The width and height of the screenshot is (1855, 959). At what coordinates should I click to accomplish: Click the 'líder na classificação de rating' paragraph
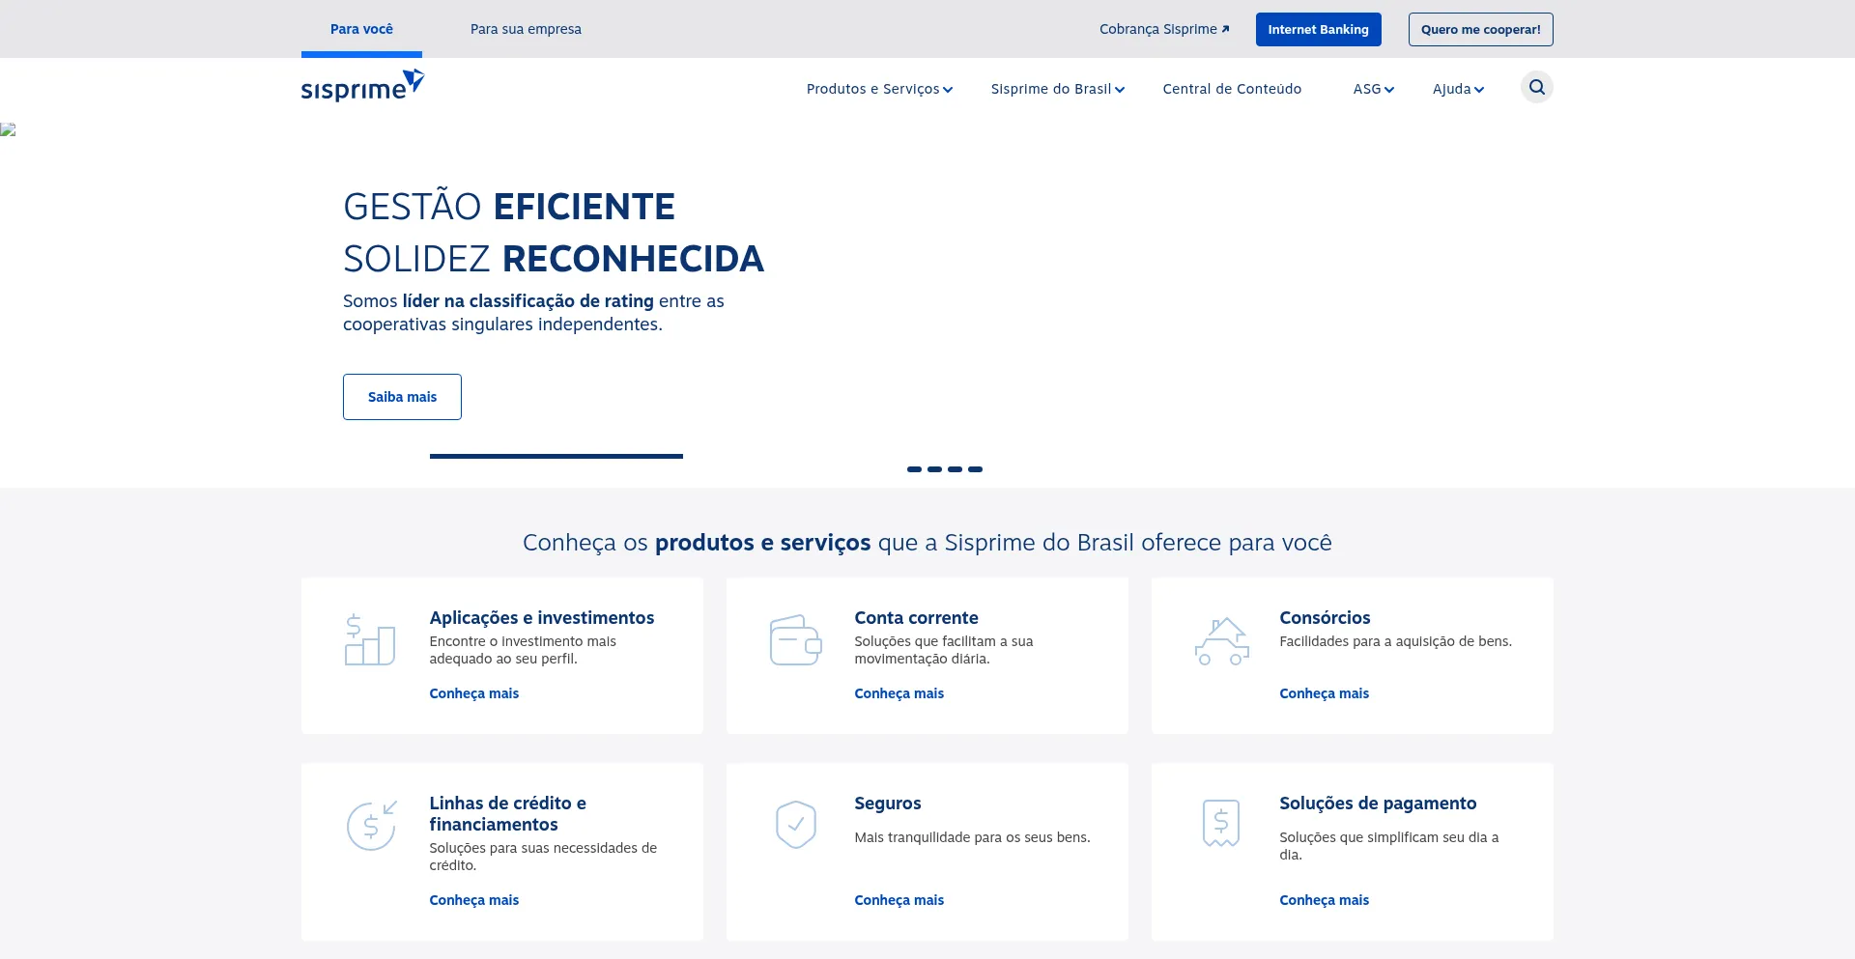(x=533, y=313)
